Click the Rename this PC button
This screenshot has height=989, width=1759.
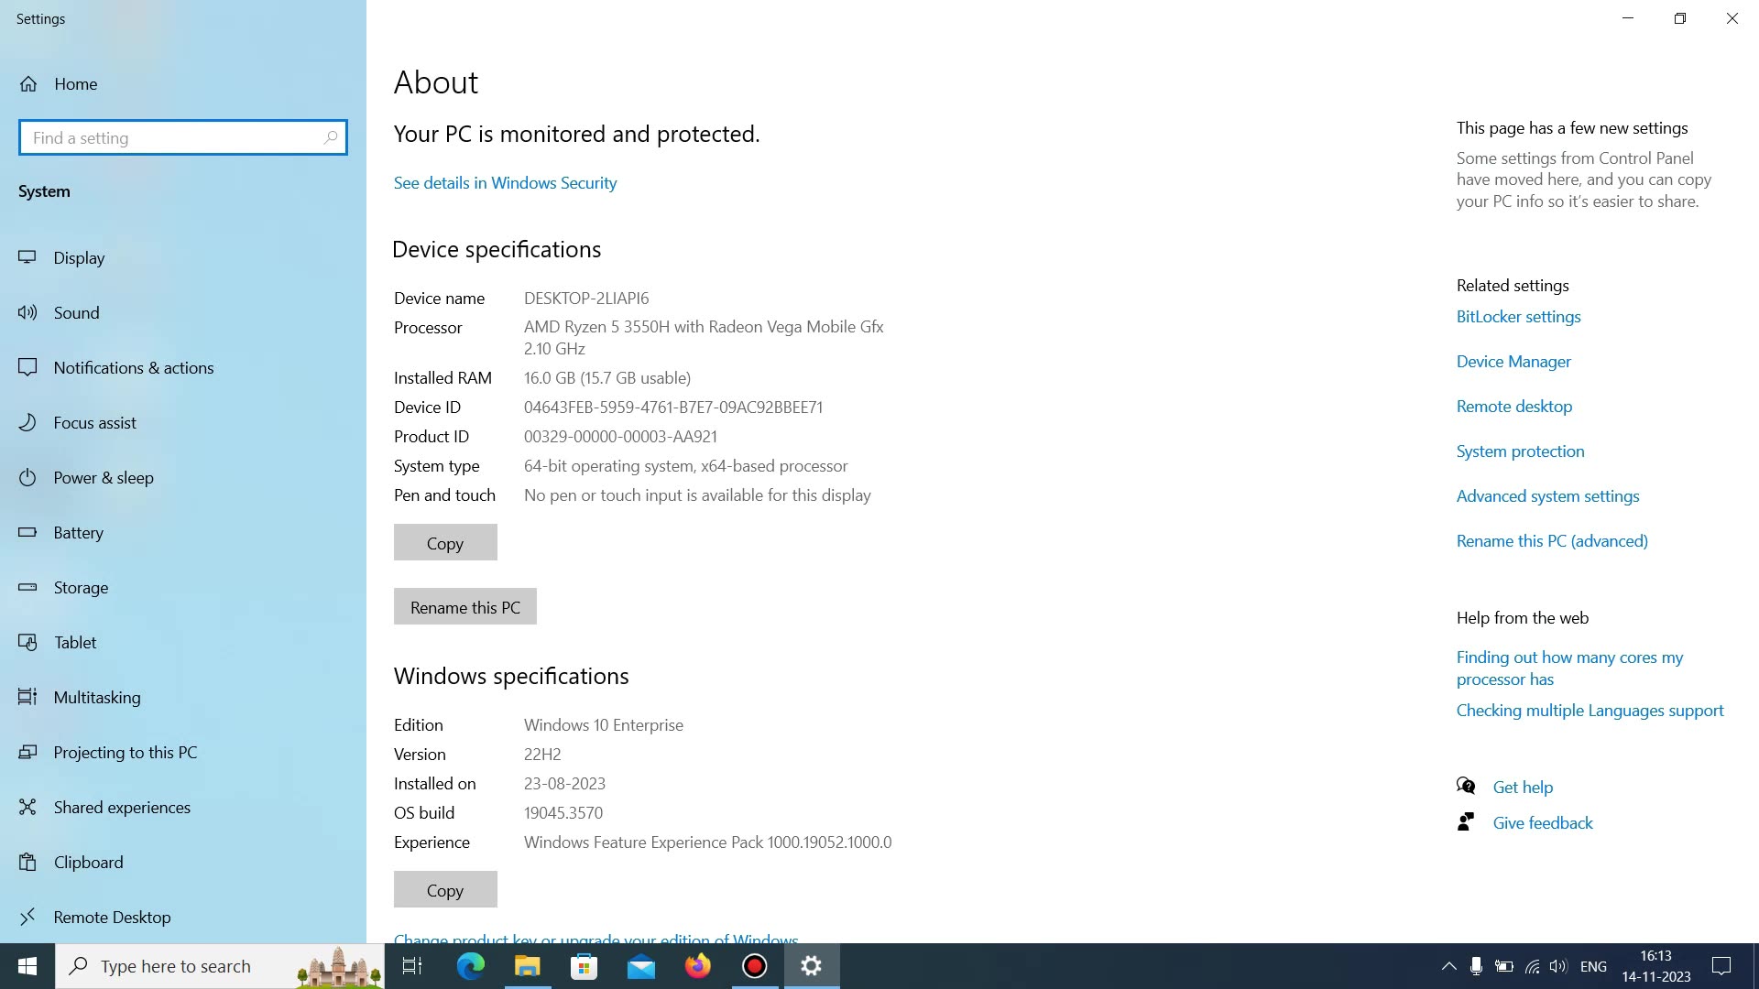[464, 606]
